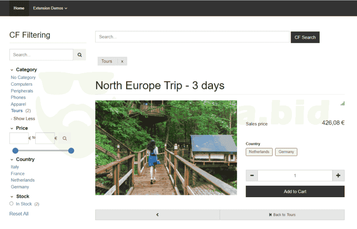Screen dimensions: 357x229
Task: Go to previous product with left arrow
Action: tap(157, 215)
